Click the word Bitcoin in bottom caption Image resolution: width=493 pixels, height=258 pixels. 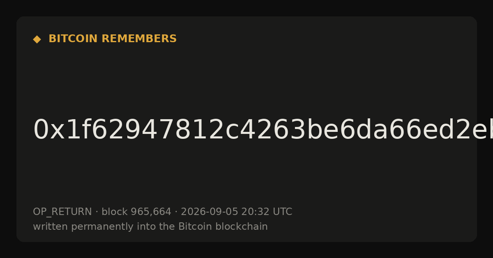[x=191, y=227]
